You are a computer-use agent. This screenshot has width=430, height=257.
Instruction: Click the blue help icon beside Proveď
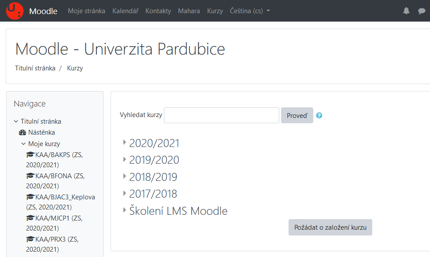(x=319, y=115)
